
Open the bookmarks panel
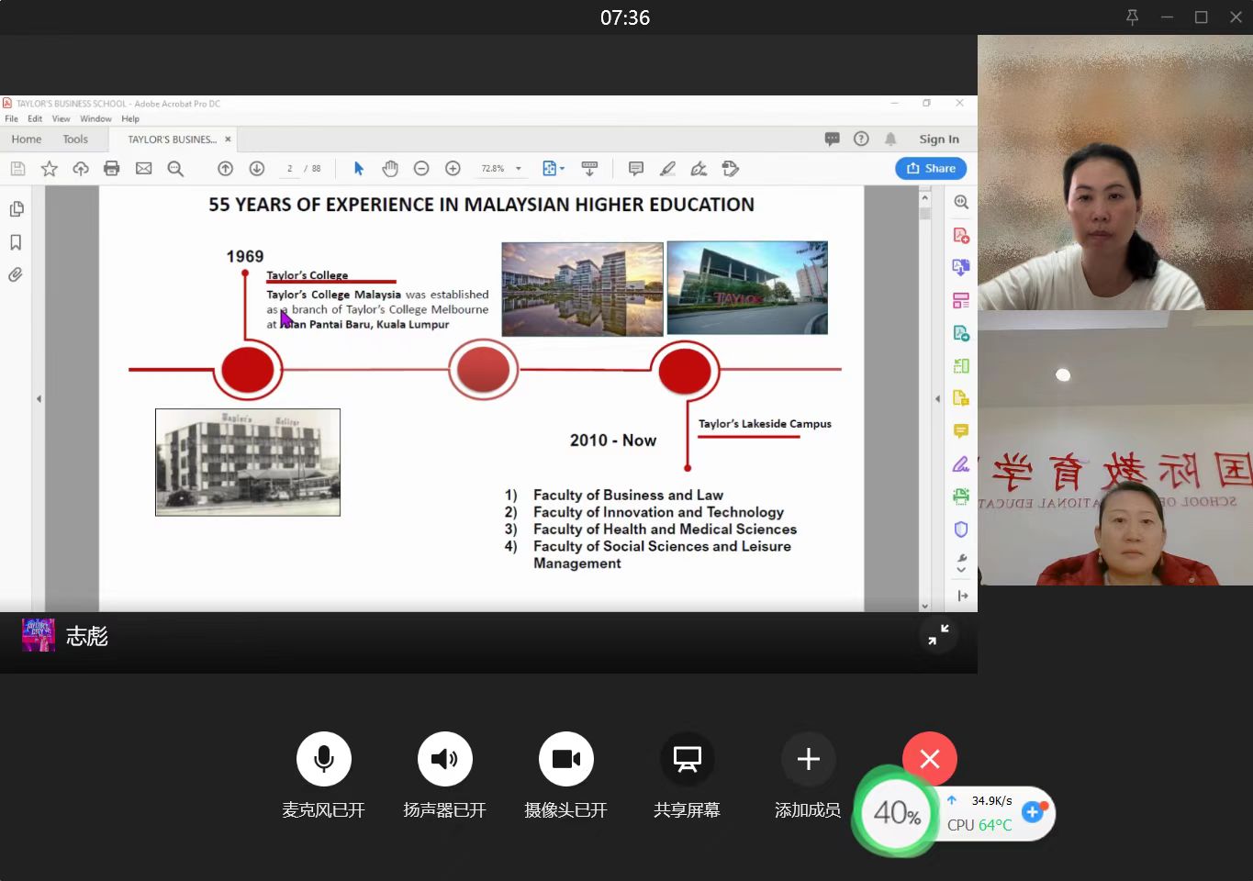pyautogui.click(x=16, y=242)
